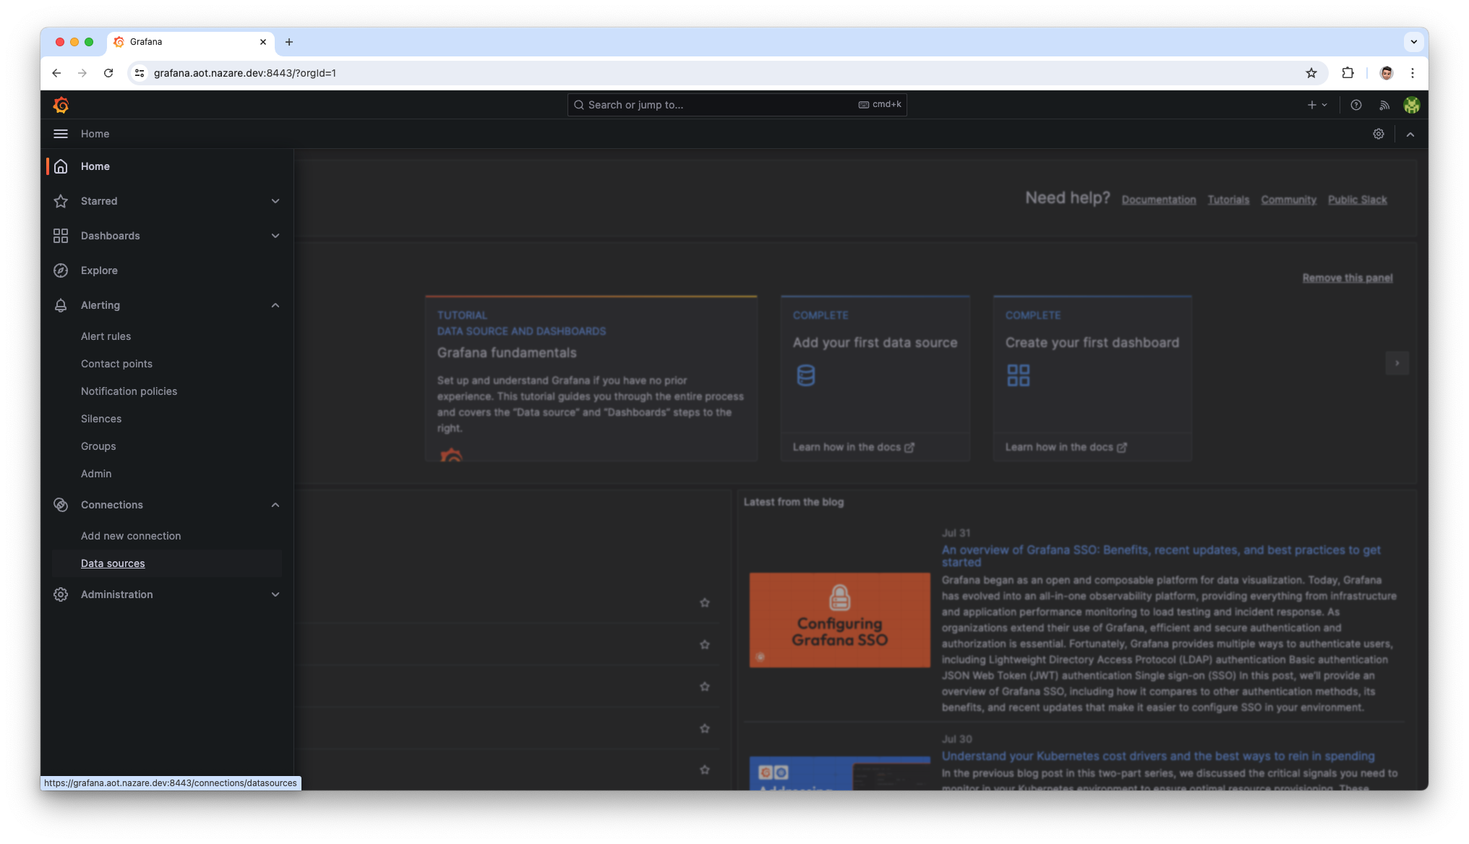
Task: Open the browser extensions puzzle icon
Action: pos(1348,73)
